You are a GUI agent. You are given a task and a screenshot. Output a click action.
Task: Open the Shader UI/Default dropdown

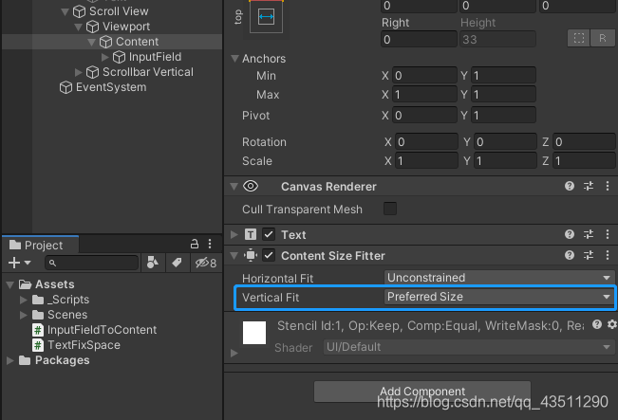tap(469, 347)
